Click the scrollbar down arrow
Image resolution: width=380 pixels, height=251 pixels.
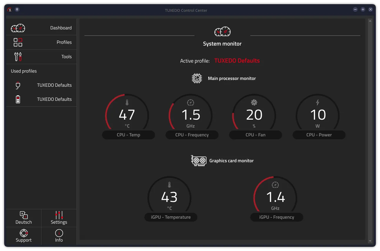(370, 241)
